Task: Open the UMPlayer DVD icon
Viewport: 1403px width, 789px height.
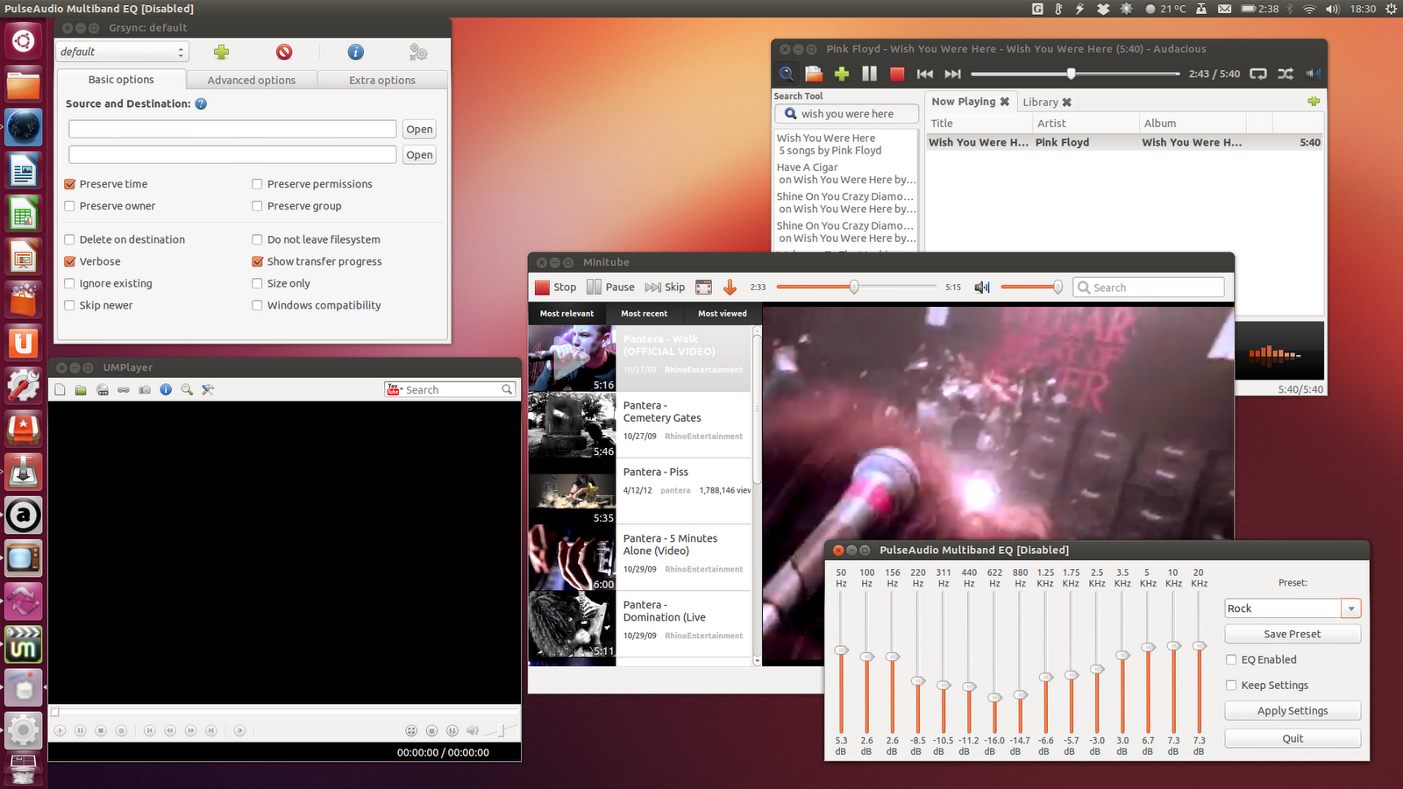Action: click(103, 389)
